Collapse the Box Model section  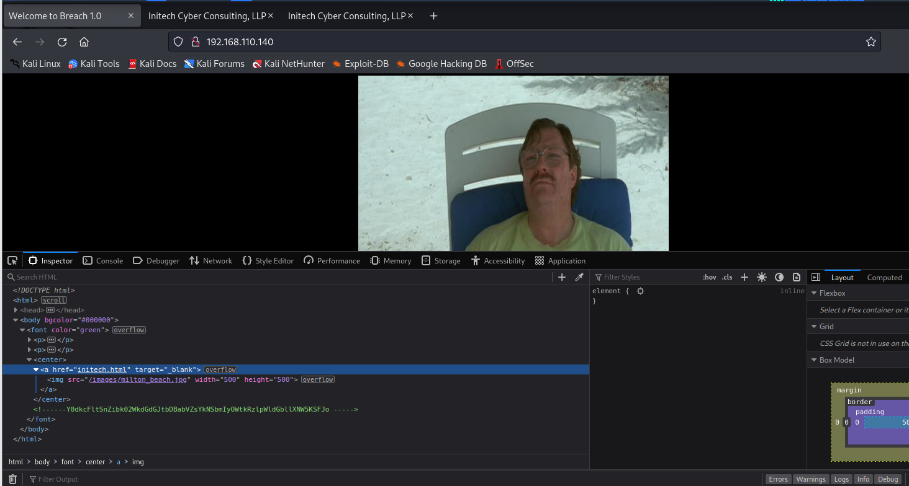(x=814, y=360)
